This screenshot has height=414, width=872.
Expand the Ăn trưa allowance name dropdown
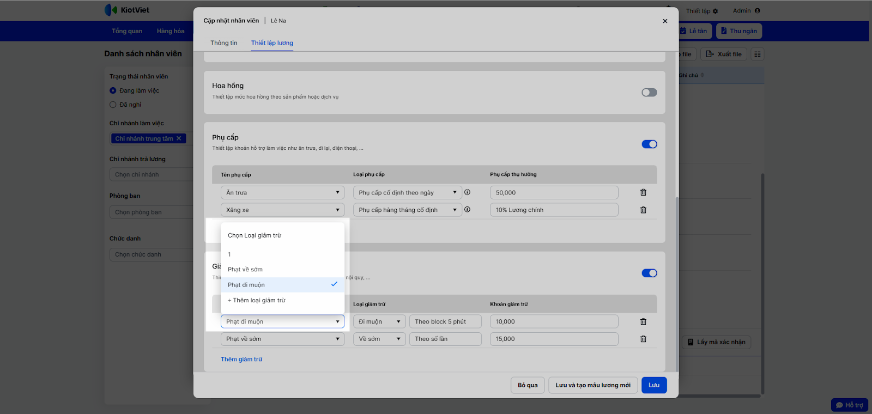pos(282,192)
